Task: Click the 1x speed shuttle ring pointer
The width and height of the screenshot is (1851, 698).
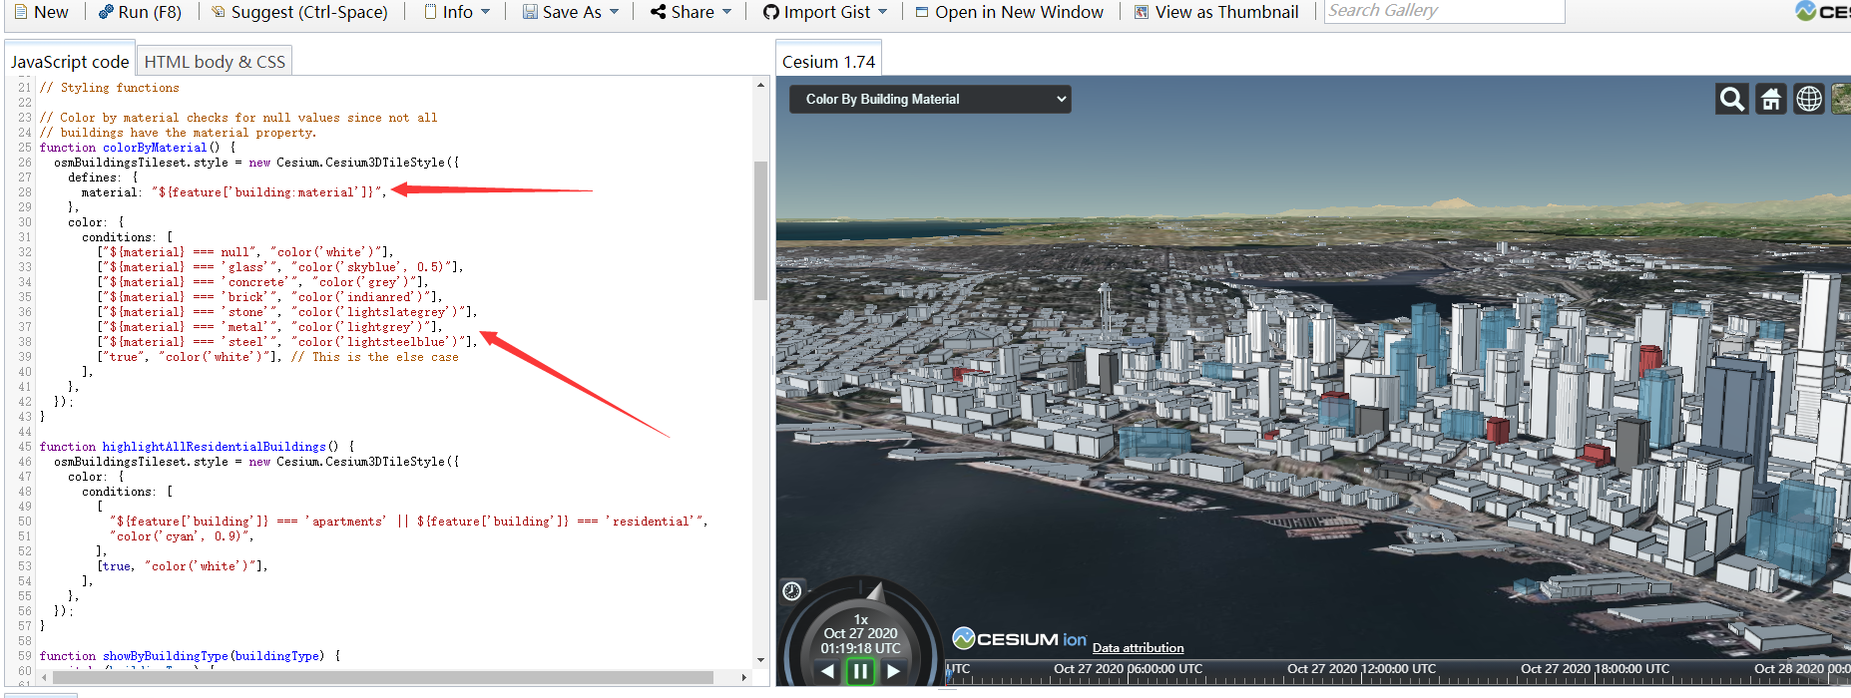Action: point(875,592)
